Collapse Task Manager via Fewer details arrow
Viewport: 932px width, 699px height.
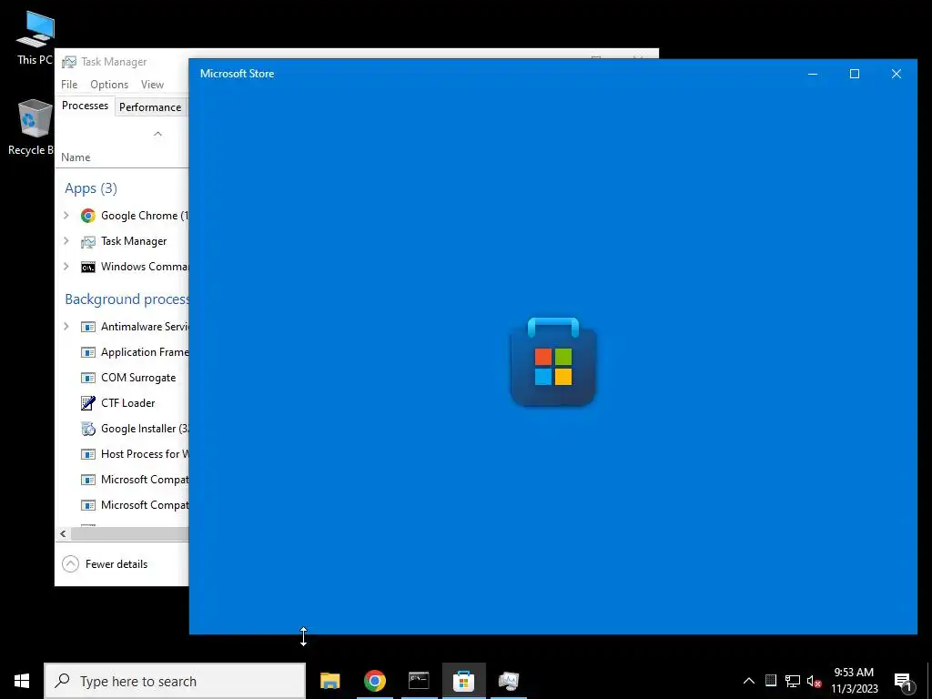pyautogui.click(x=70, y=563)
